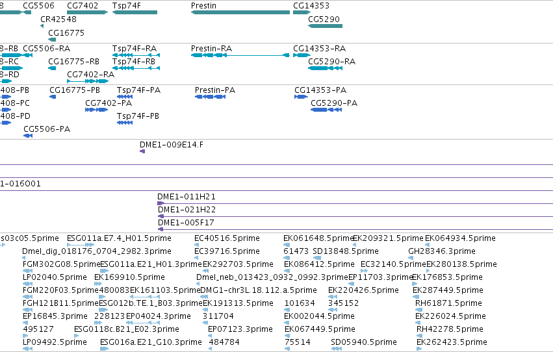The height and width of the screenshot is (352, 553).
Task: Select the DME1-021H22 BAC label
Action: point(186,209)
